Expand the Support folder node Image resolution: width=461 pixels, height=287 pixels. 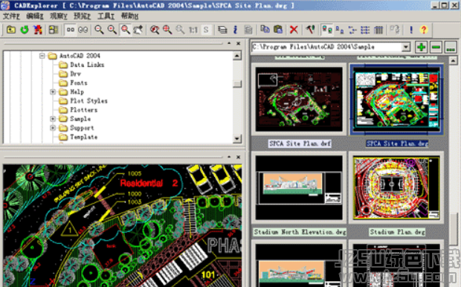pyautogui.click(x=53, y=128)
